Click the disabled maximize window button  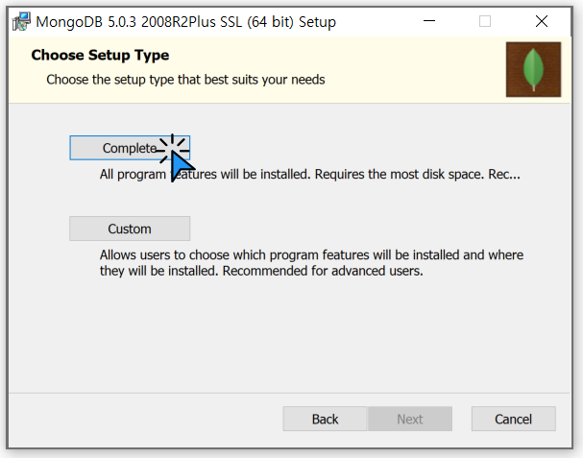click(485, 21)
